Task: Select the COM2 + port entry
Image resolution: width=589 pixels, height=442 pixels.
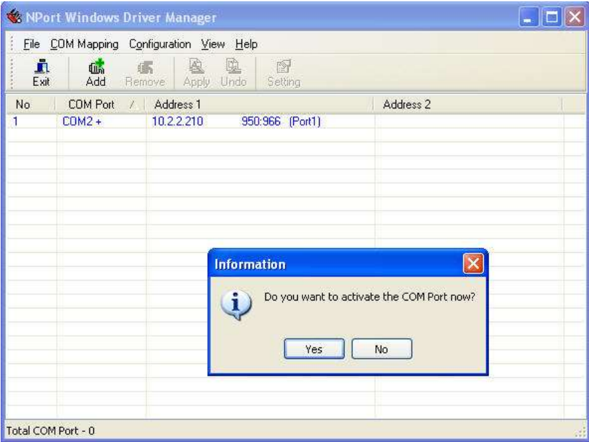Action: click(81, 121)
